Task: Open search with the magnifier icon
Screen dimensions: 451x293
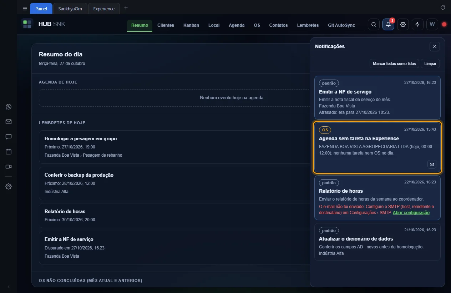Action: click(x=374, y=25)
